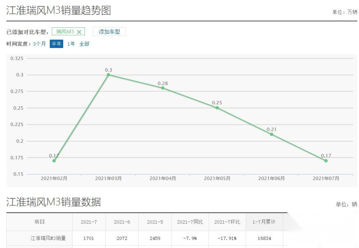Select the 半年 time range
This screenshot has height=248, width=359.
[x=56, y=44]
